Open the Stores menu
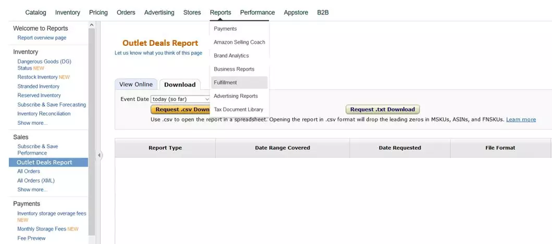This screenshot has width=552, height=244. [192, 12]
